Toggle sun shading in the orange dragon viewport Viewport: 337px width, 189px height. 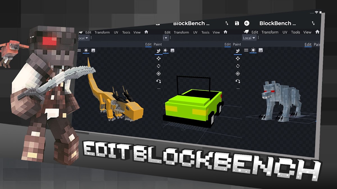click(86, 50)
